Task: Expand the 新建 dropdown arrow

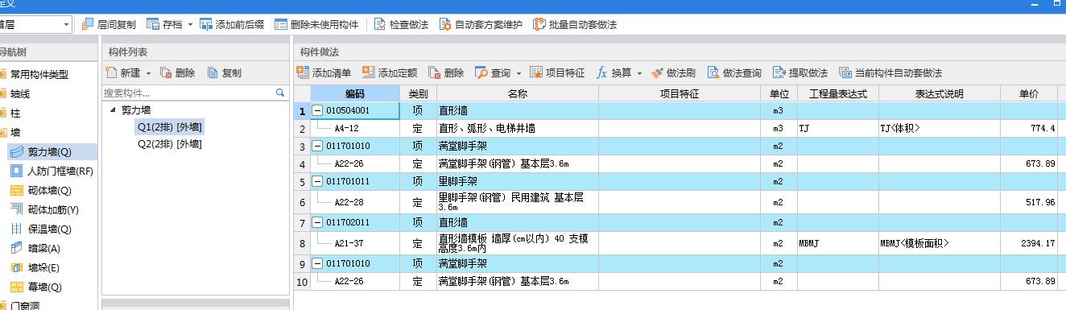Action: (148, 73)
